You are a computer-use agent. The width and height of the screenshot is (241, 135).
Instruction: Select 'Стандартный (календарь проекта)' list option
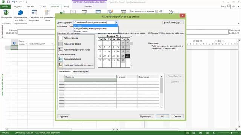click(96, 28)
